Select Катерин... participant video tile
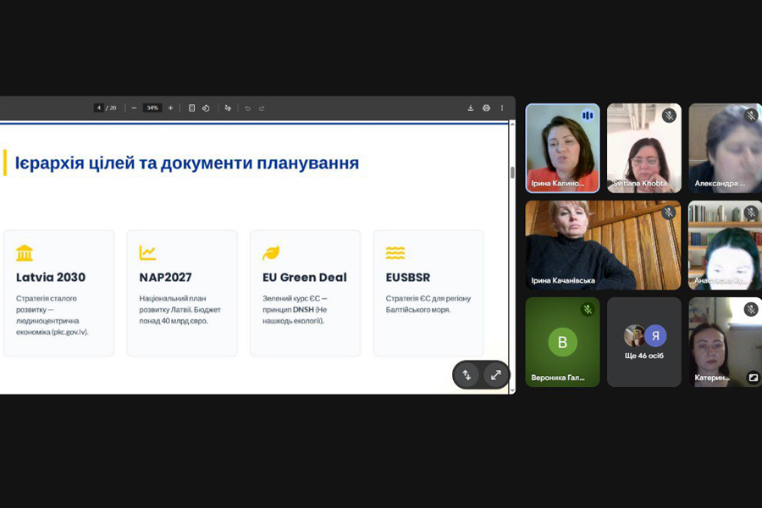 click(725, 342)
